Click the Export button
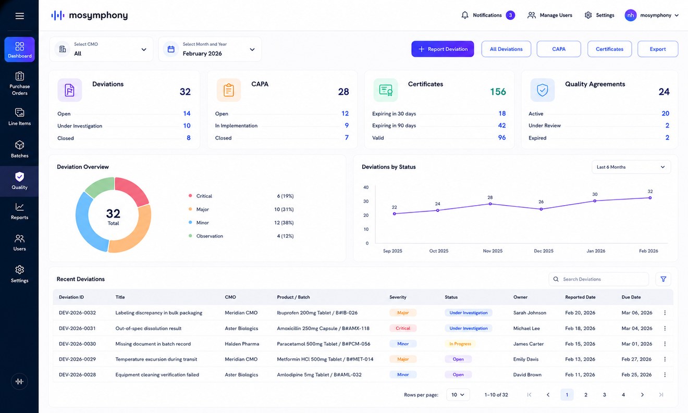The image size is (688, 413). [658, 49]
